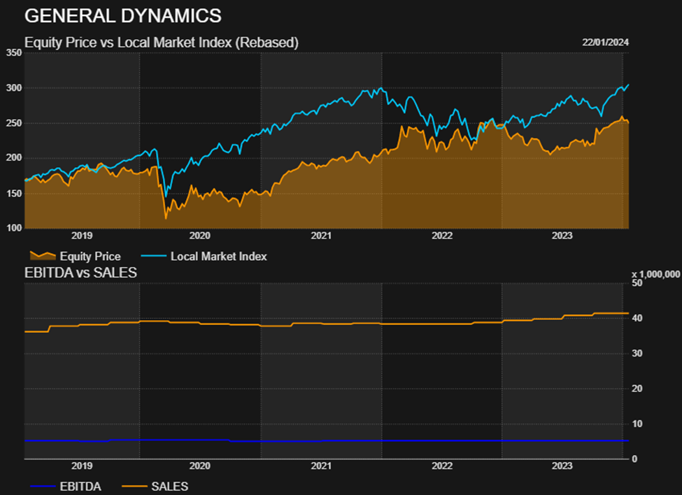Screen dimensions: 682x495
Task: Click y-axis value '200' on the equity chart
Action: point(14,158)
